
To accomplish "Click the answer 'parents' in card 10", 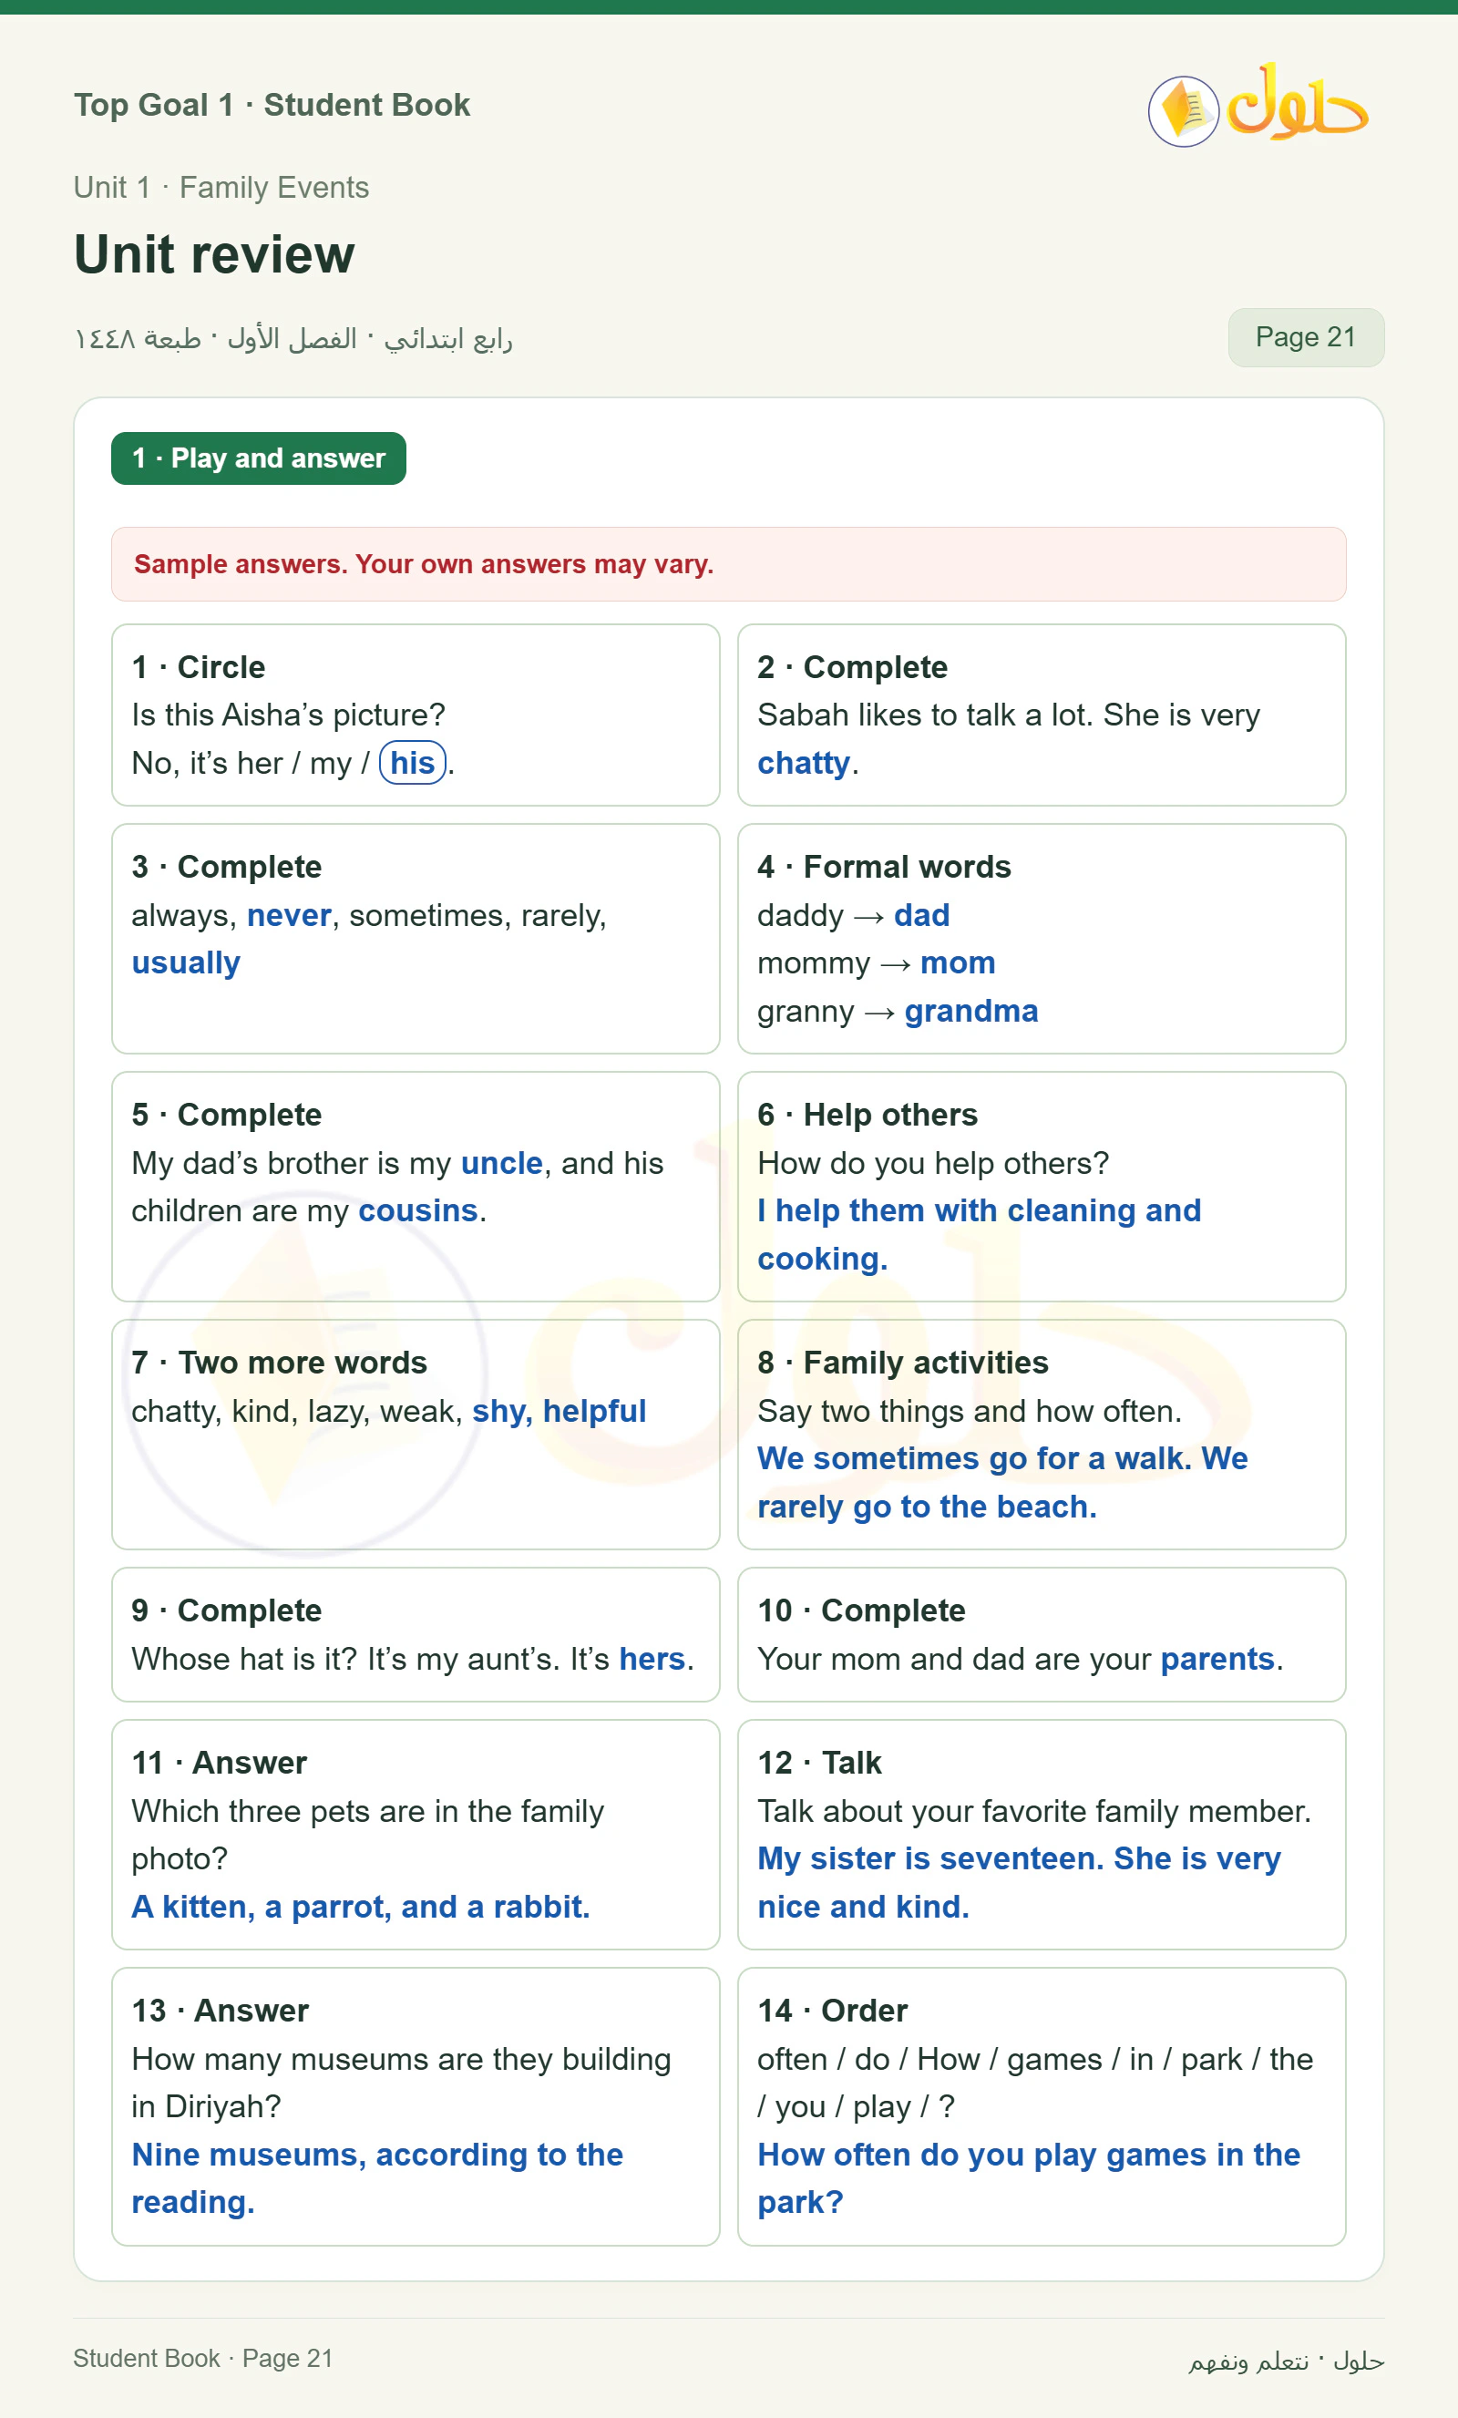I will pos(1217,1660).
